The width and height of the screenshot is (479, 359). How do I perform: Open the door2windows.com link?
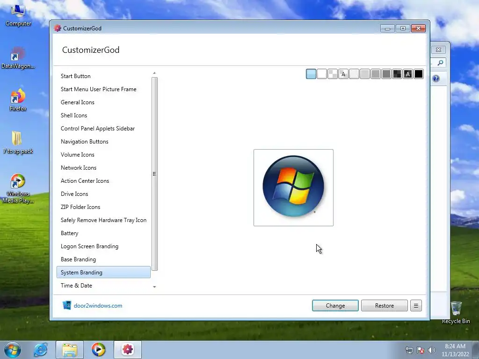pos(98,306)
